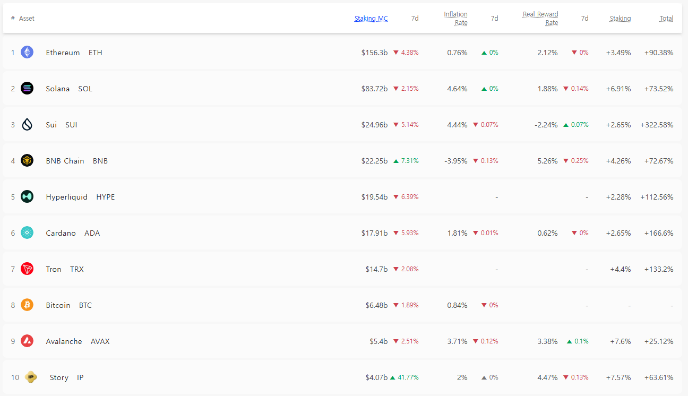Image resolution: width=688 pixels, height=396 pixels.
Task: Click Sui staking MC value $24.96b
Action: [x=375, y=125]
